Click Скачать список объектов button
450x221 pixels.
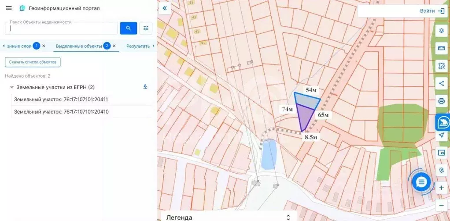click(33, 62)
